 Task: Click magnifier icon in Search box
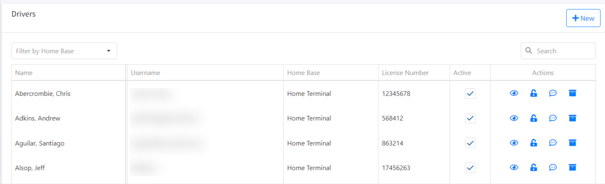tap(529, 50)
